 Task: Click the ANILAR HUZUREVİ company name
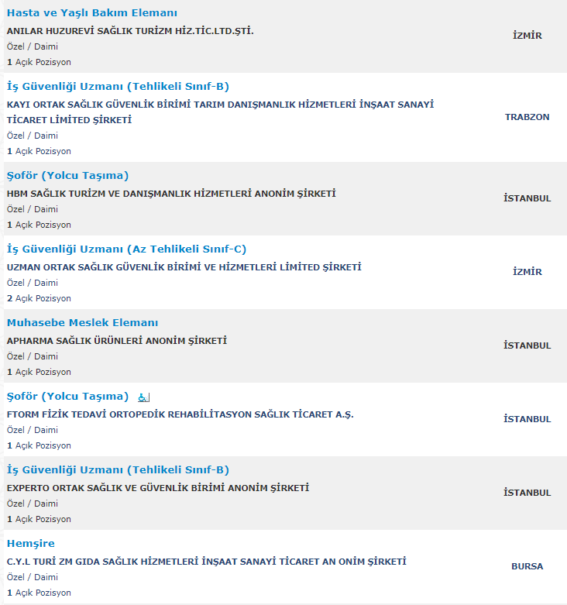(130, 31)
